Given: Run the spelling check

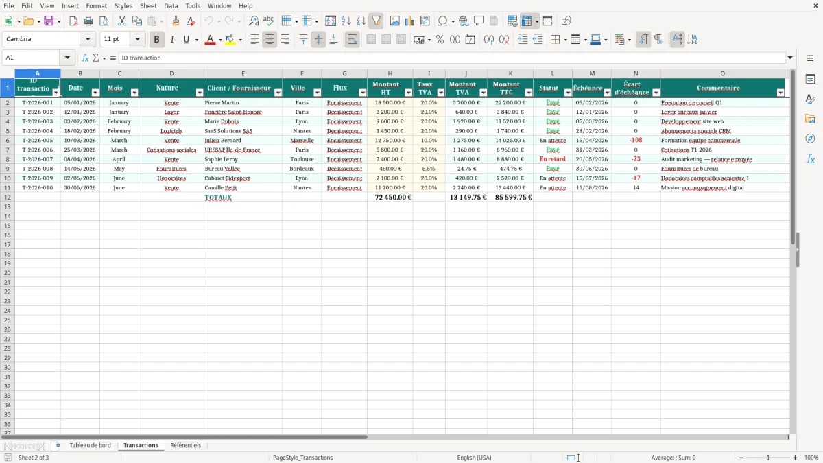Looking at the screenshot, I should point(269,21).
